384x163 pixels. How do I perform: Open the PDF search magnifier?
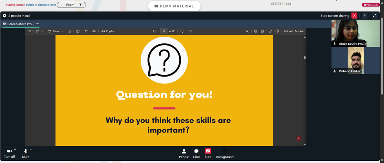(x=247, y=31)
